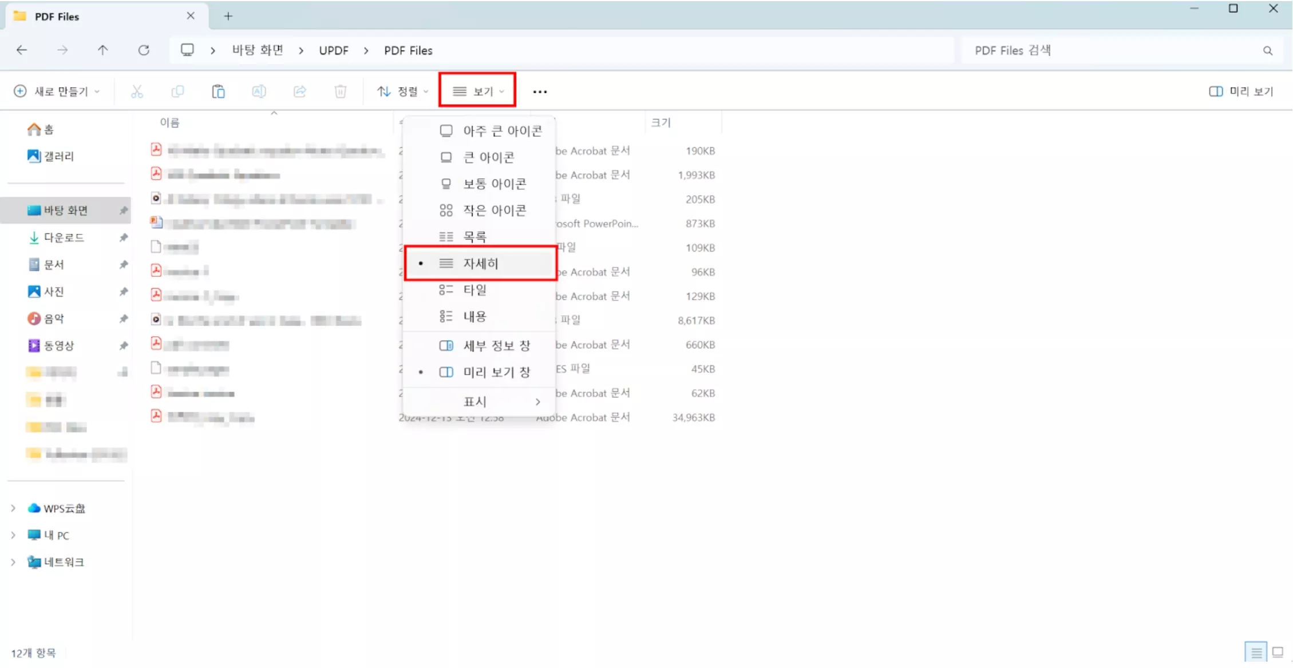The image size is (1293, 668).
Task: Click the Delete (trash) icon
Action: [341, 91]
